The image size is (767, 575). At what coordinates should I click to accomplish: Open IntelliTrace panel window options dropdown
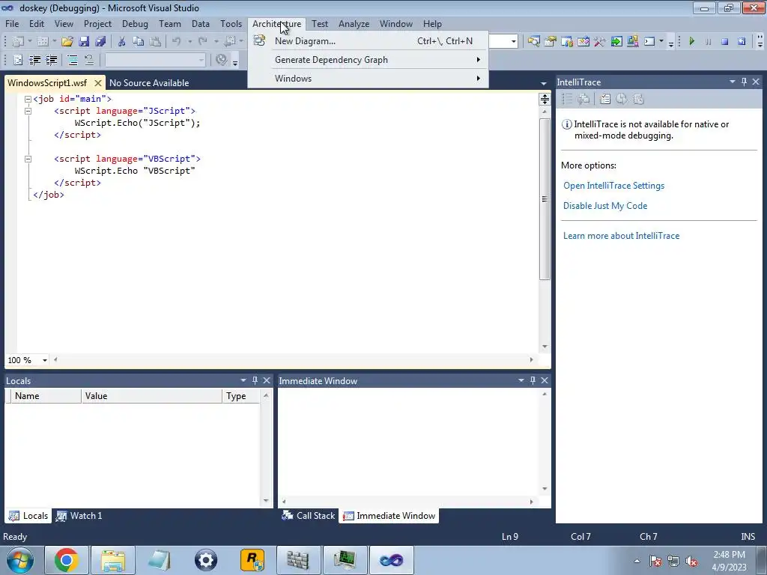click(733, 82)
